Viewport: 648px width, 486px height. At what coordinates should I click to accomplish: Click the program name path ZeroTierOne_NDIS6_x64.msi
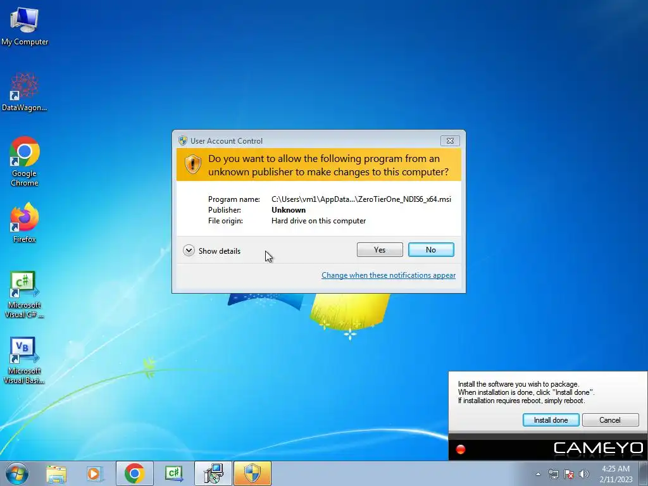[361, 199]
